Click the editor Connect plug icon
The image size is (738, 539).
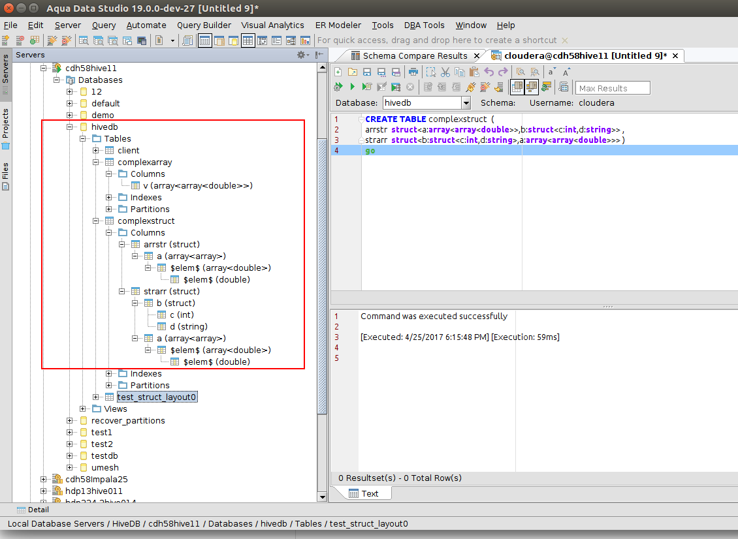pos(471,87)
